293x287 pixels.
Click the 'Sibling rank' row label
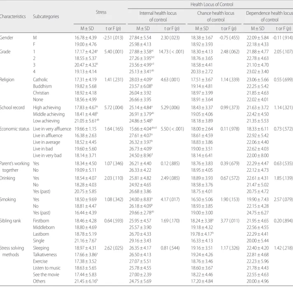tap(10, 221)
